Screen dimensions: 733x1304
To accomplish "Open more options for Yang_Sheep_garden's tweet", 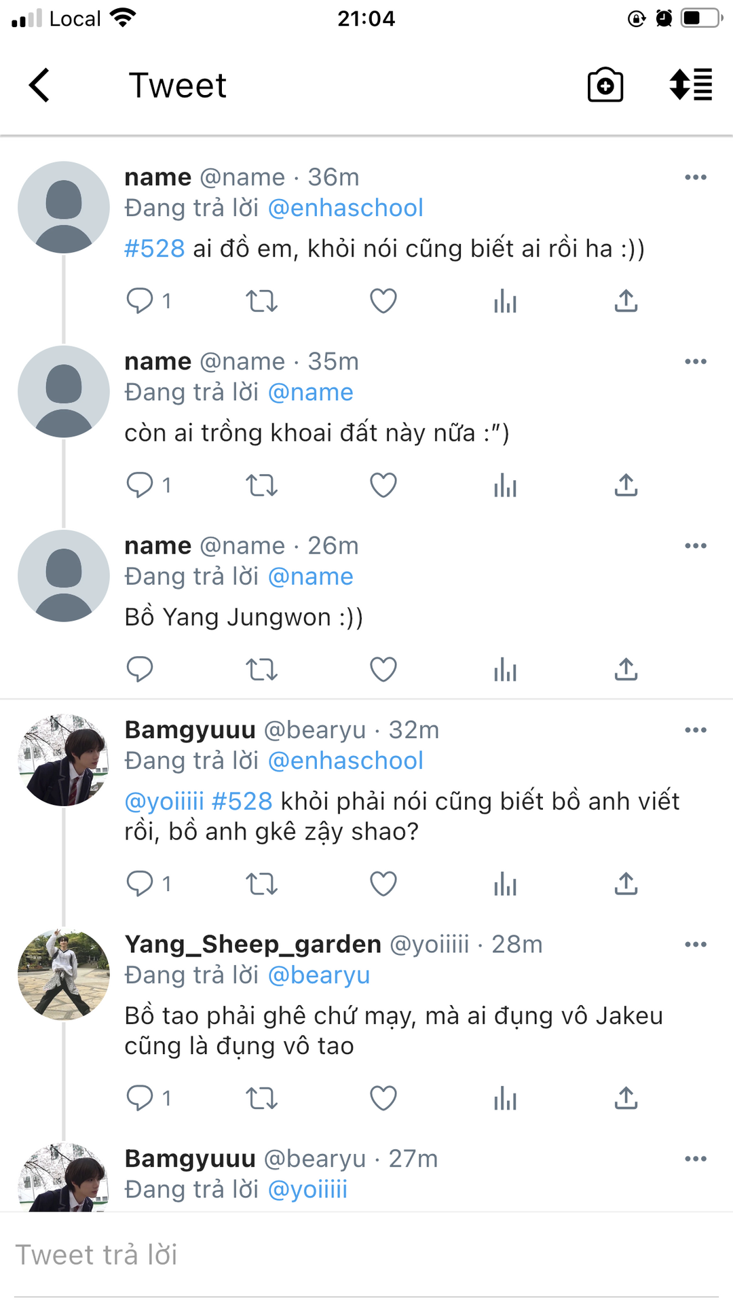I will coord(696,945).
